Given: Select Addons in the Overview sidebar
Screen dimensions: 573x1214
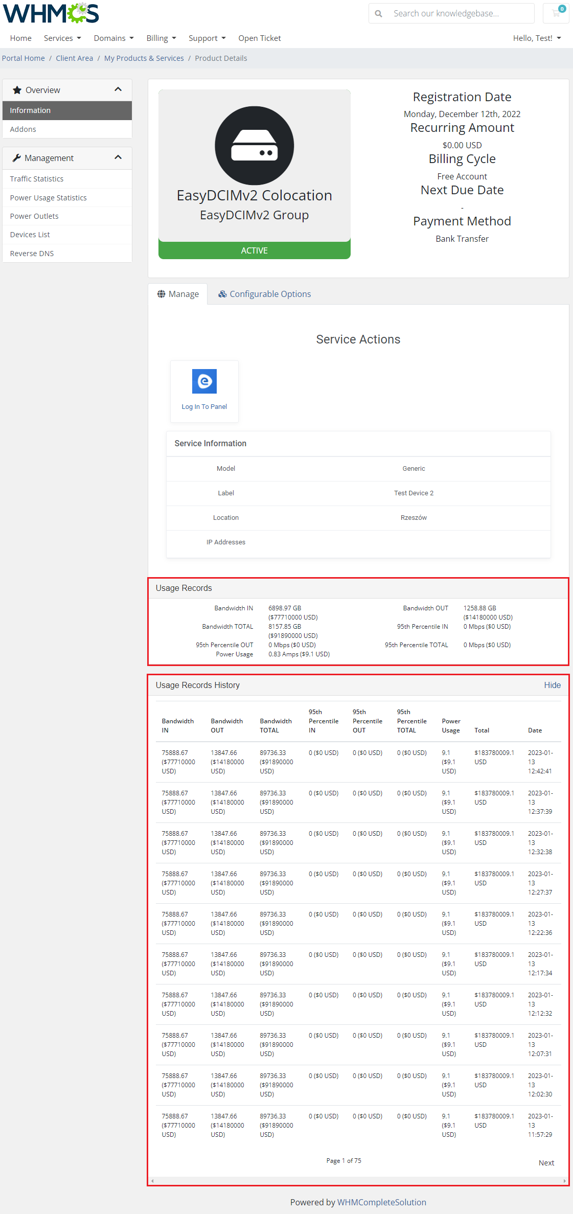Looking at the screenshot, I should coord(67,129).
